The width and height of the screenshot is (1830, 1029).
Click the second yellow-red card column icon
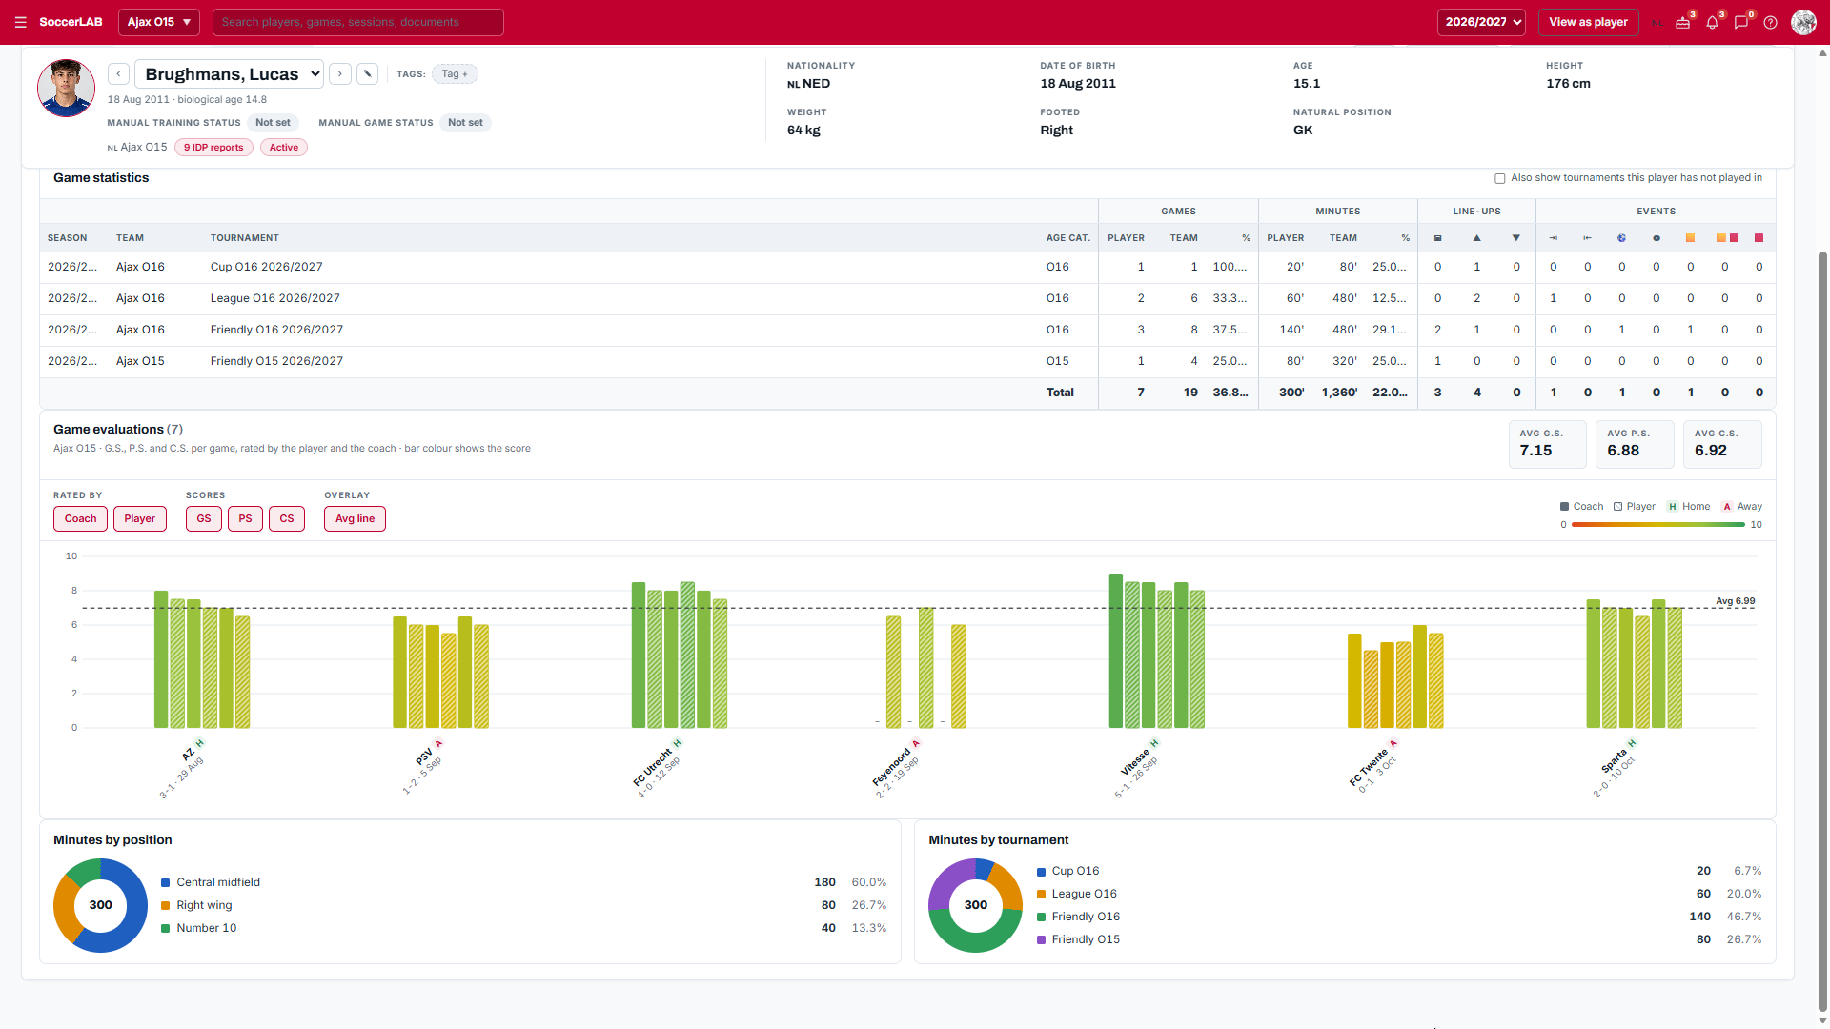pyautogui.click(x=1727, y=238)
